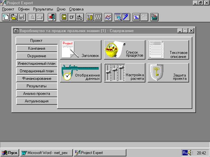This screenshot has height=157, width=210.
Task: Open the Список продуктов module
Action: [124, 50]
